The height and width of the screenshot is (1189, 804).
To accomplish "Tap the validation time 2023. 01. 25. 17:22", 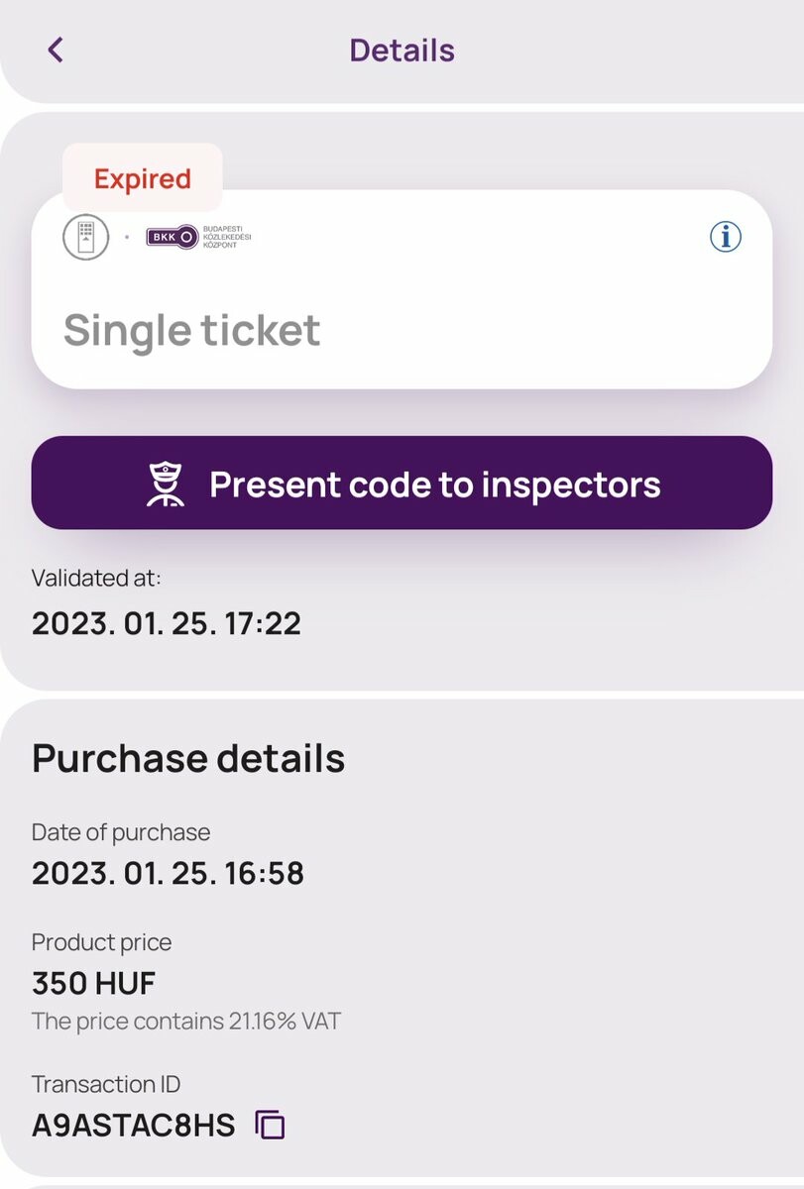I will (167, 623).
